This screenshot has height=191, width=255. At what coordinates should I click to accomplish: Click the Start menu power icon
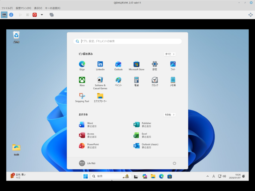click(174, 163)
